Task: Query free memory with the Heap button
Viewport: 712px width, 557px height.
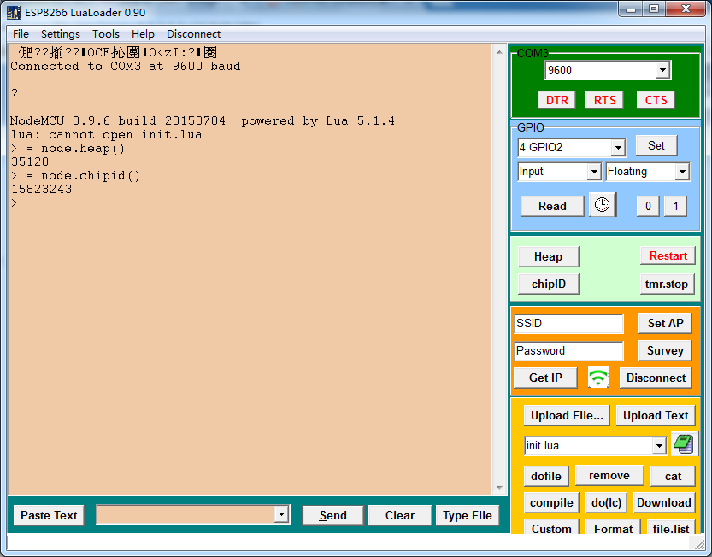Action: (x=548, y=256)
